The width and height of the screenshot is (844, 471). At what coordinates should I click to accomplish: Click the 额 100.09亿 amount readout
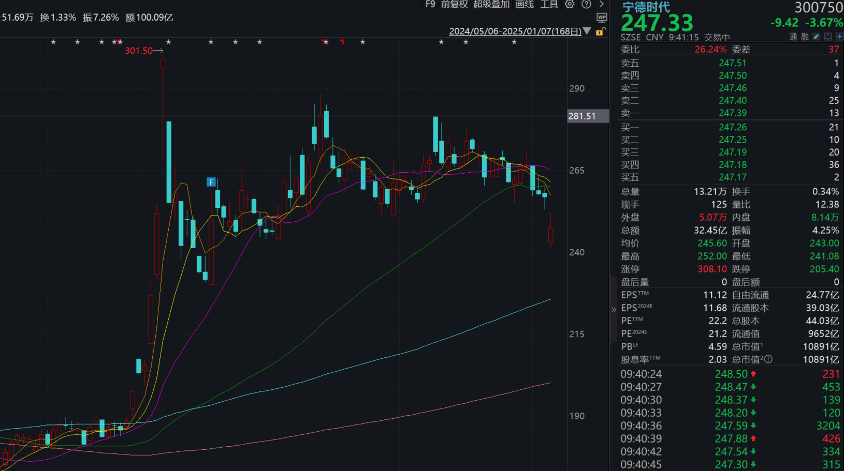coord(149,18)
